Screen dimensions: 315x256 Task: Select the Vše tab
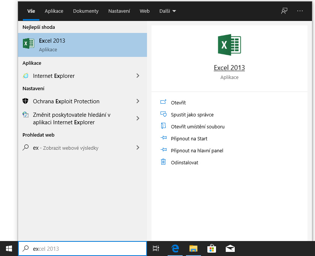coord(31,11)
